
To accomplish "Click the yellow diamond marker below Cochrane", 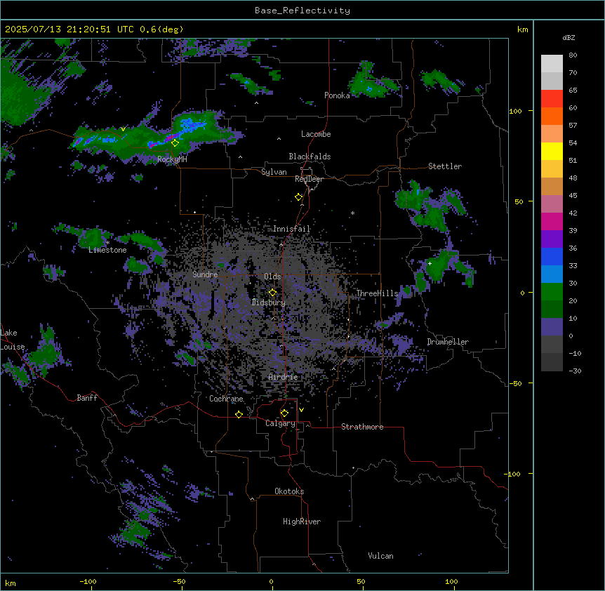I will point(239,414).
